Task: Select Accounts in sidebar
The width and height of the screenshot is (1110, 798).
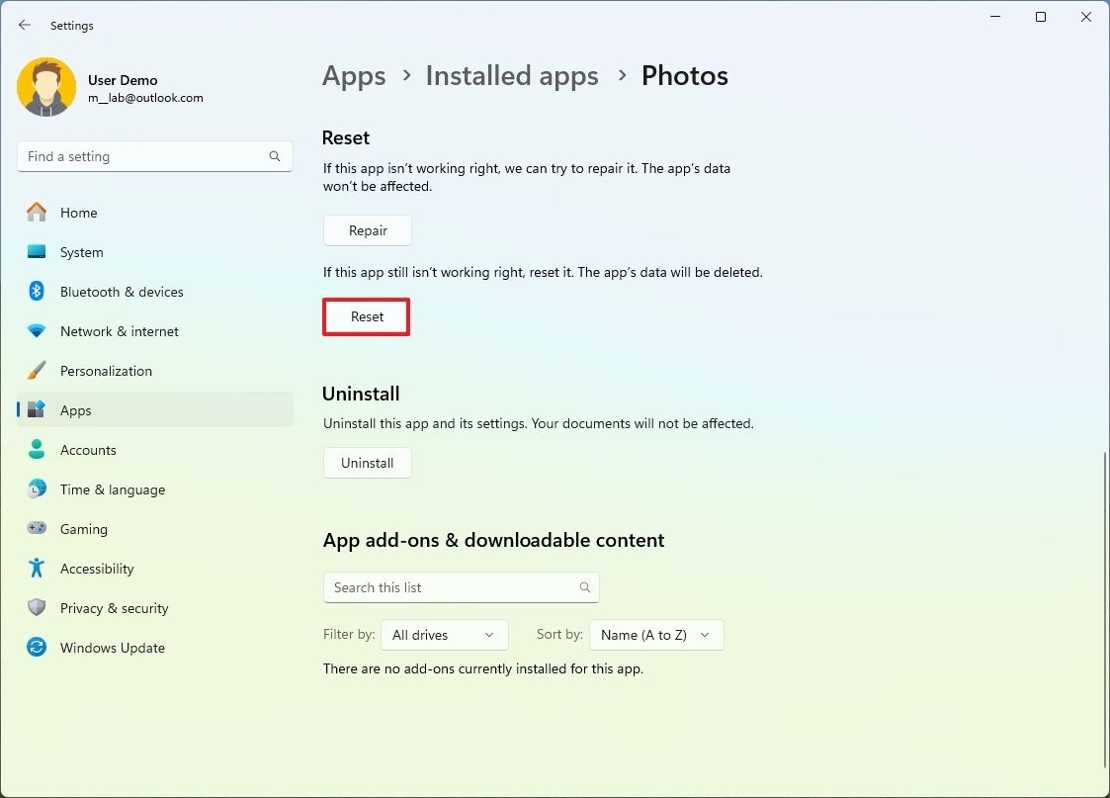Action: click(x=155, y=450)
